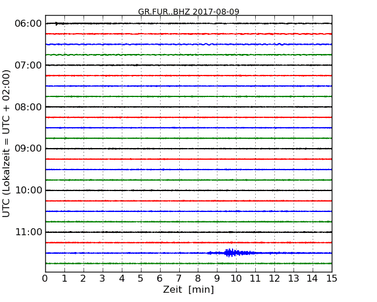377x302 pixels.
Task: Select the x-axis tick label 11
Action: pos(255,279)
